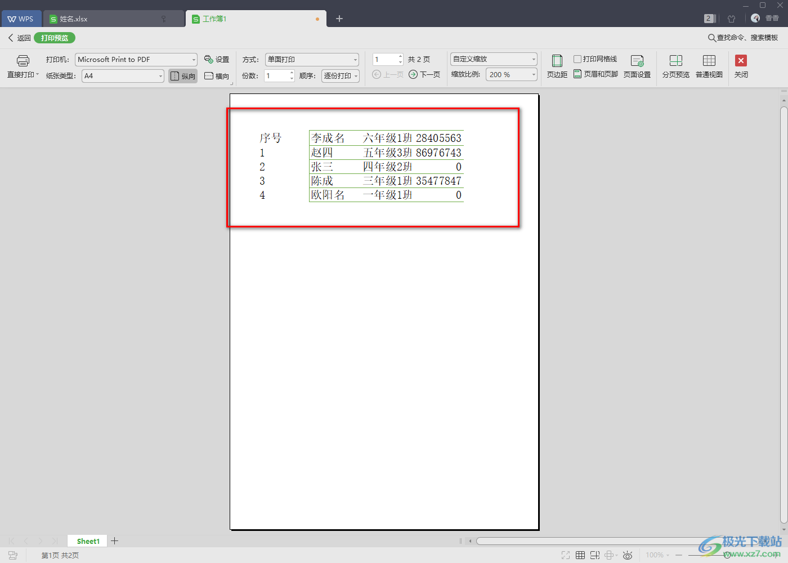Screen dimensions: 788x563
Task: Click the cell 28405563 in preview
Action: pyautogui.click(x=438, y=138)
